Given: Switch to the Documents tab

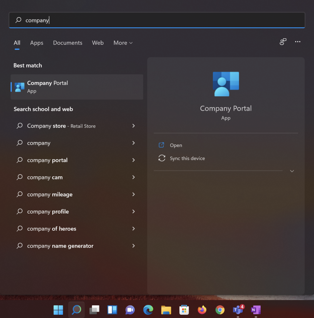Looking at the screenshot, I should click(x=68, y=43).
